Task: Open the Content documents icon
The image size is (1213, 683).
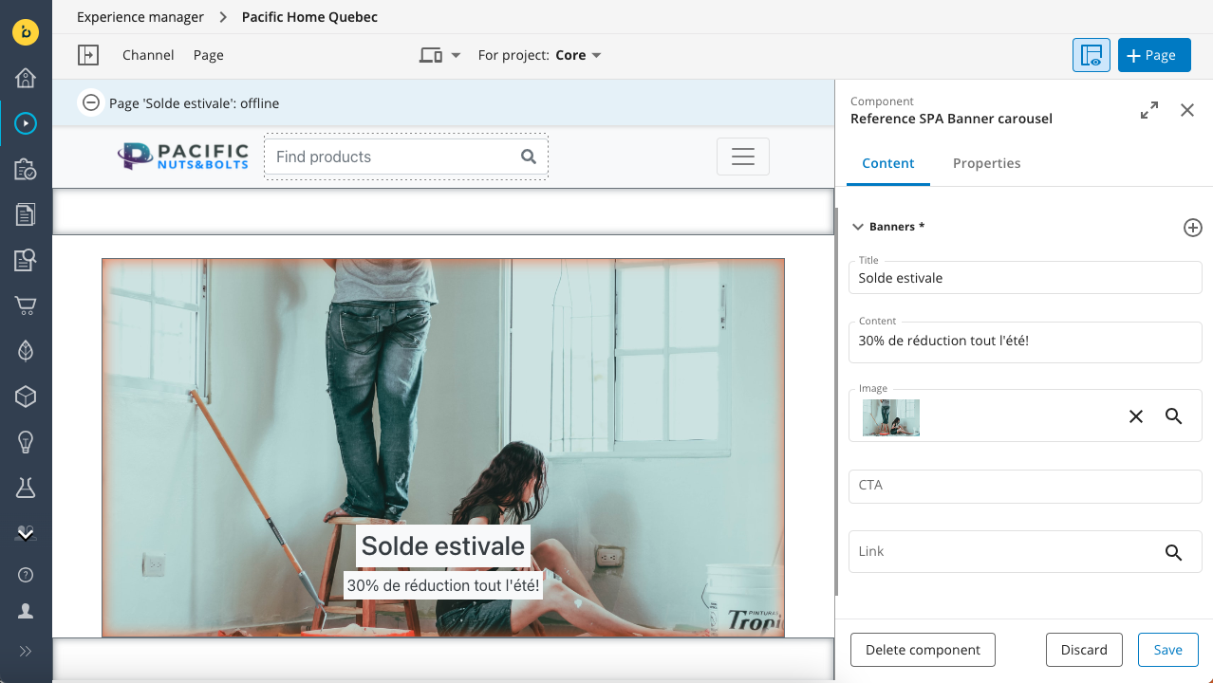Action: pos(26,214)
